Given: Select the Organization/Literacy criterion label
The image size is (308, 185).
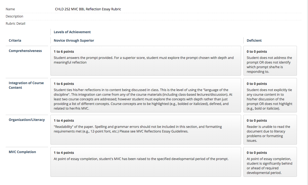Looking at the screenshot, I should pos(27,120).
